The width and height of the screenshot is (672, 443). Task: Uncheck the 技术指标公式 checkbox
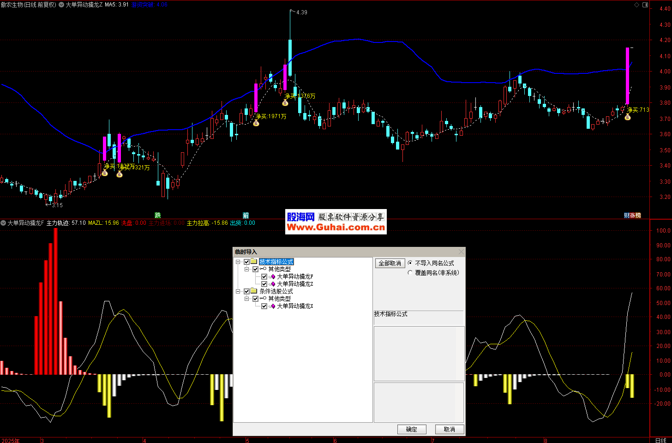[247, 262]
